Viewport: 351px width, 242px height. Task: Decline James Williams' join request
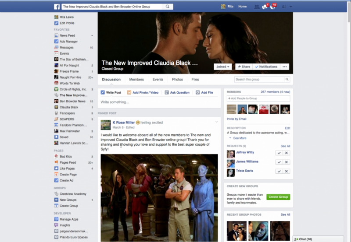coord(286,162)
